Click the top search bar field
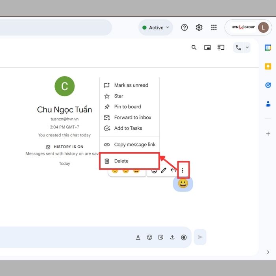The image size is (276, 276). [x=56, y=28]
